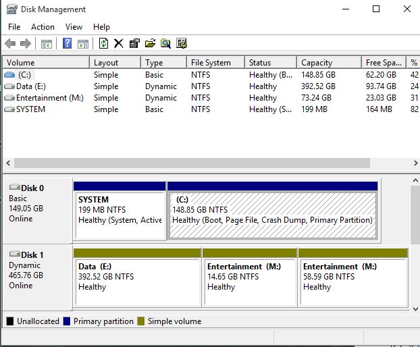Select the Entertainment (M:) 14.65 GB volume block
The image size is (420, 347).
tap(250, 277)
